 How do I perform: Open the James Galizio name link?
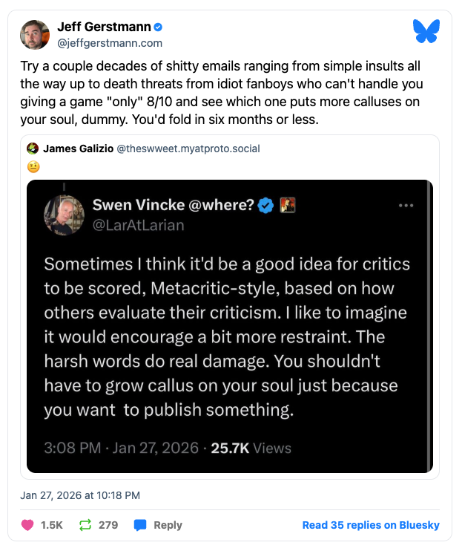79,149
